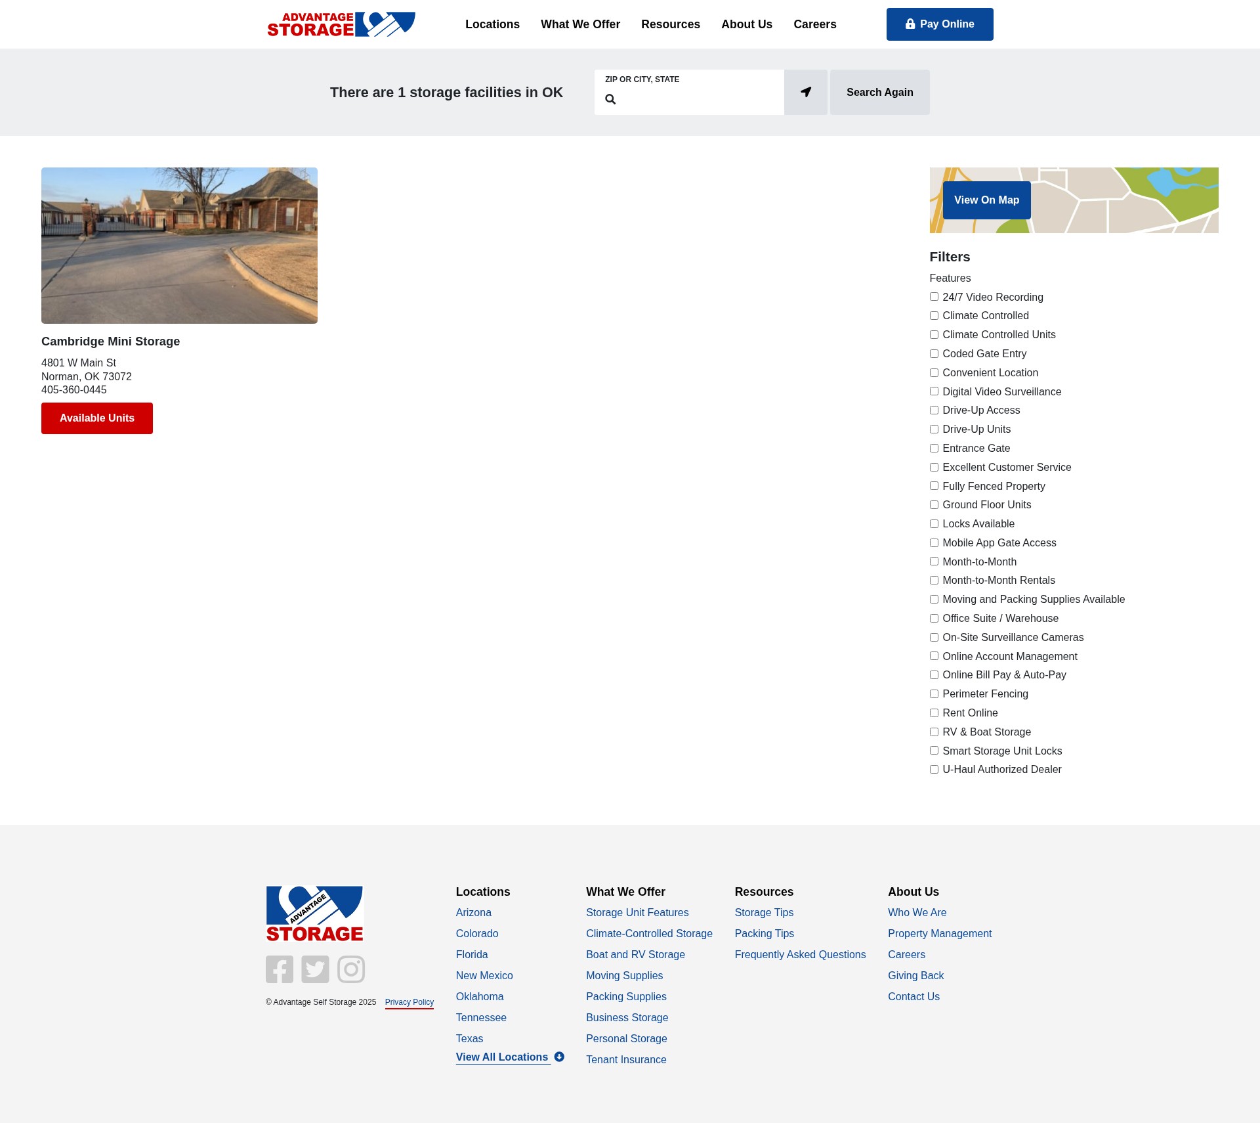Screen dimensions: 1260x1123
Task: Click the phone number 405-360-0445
Action: tap(73, 390)
